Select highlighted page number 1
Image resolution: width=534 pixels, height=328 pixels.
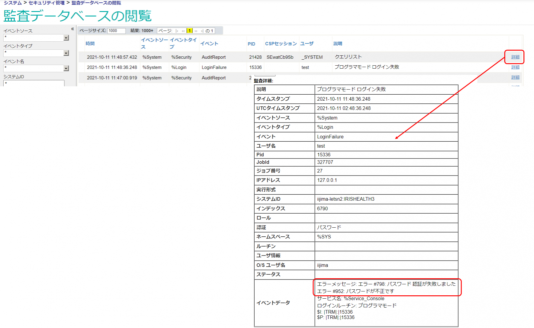190,31
